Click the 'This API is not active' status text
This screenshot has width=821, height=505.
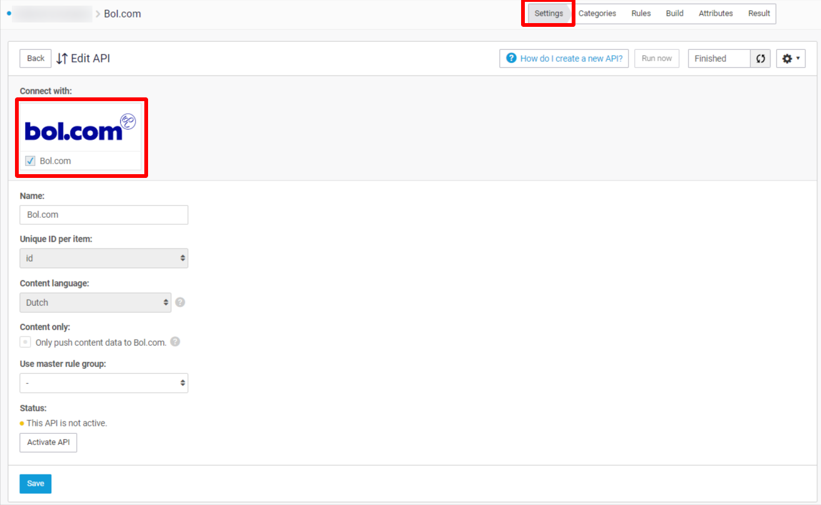67,423
